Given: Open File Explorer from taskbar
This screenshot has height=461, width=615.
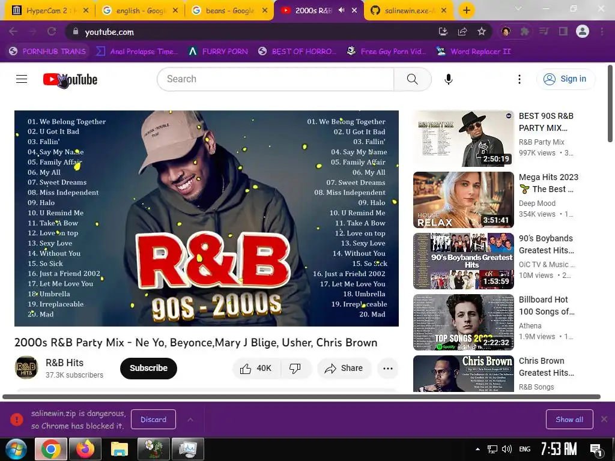Looking at the screenshot, I should click(120, 449).
